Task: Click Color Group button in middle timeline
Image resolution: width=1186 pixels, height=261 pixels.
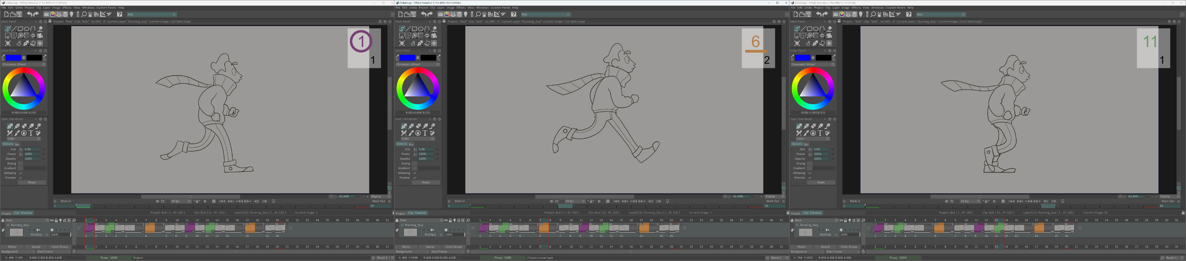Action: 453,247
